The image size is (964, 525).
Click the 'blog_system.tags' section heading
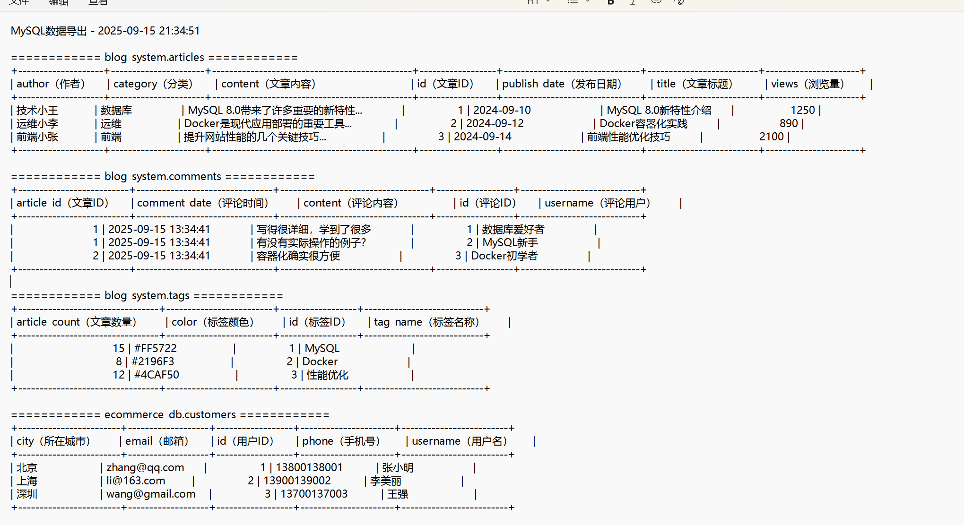[147, 295]
